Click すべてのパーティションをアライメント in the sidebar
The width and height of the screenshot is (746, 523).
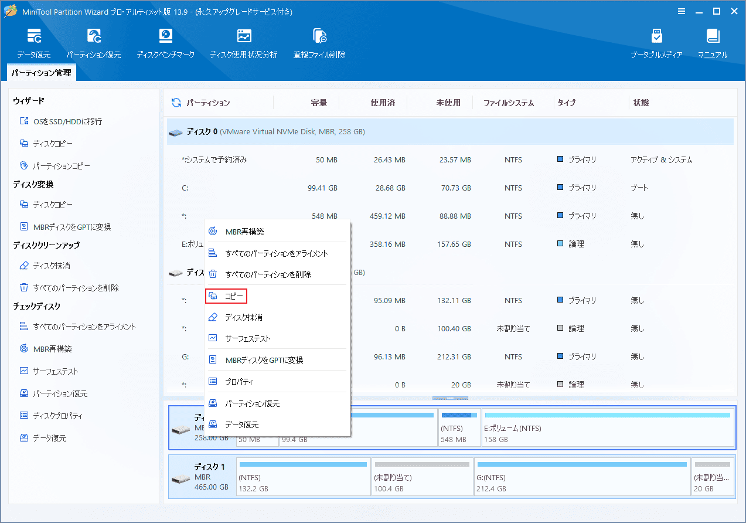coord(77,327)
